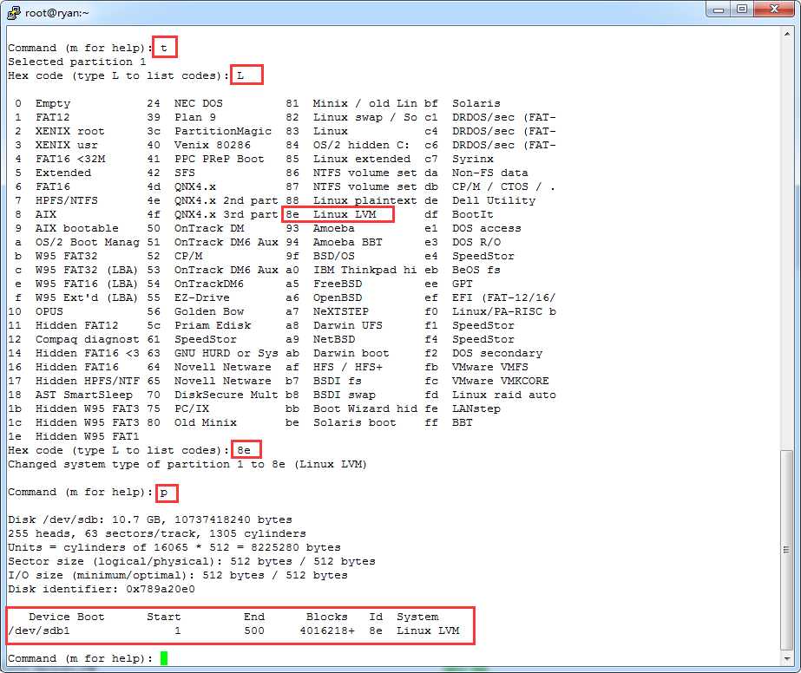This screenshot has width=801, height=673.
Task: Click the 'BeOS fs' entry
Action: pyautogui.click(x=476, y=270)
